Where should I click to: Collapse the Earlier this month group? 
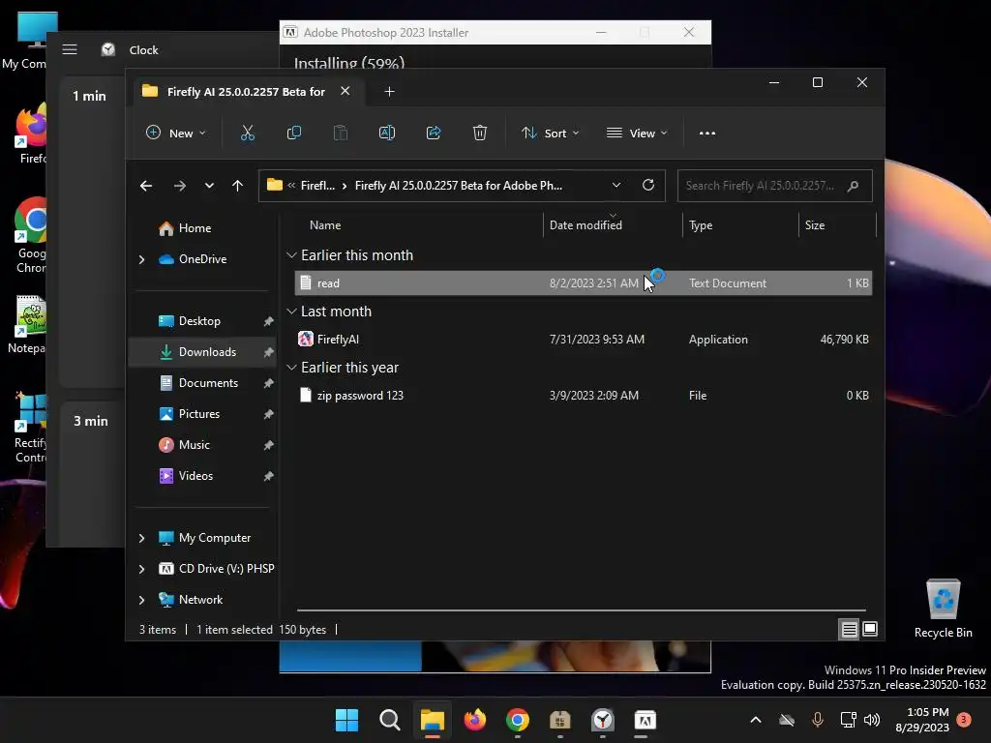pos(291,255)
